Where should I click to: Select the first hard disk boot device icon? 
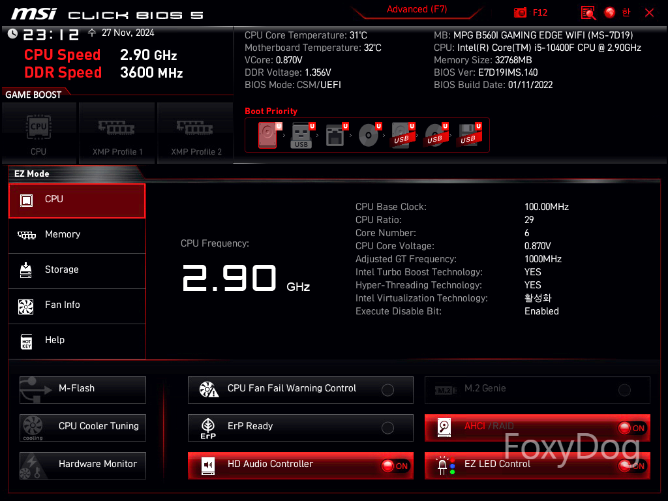pos(268,135)
